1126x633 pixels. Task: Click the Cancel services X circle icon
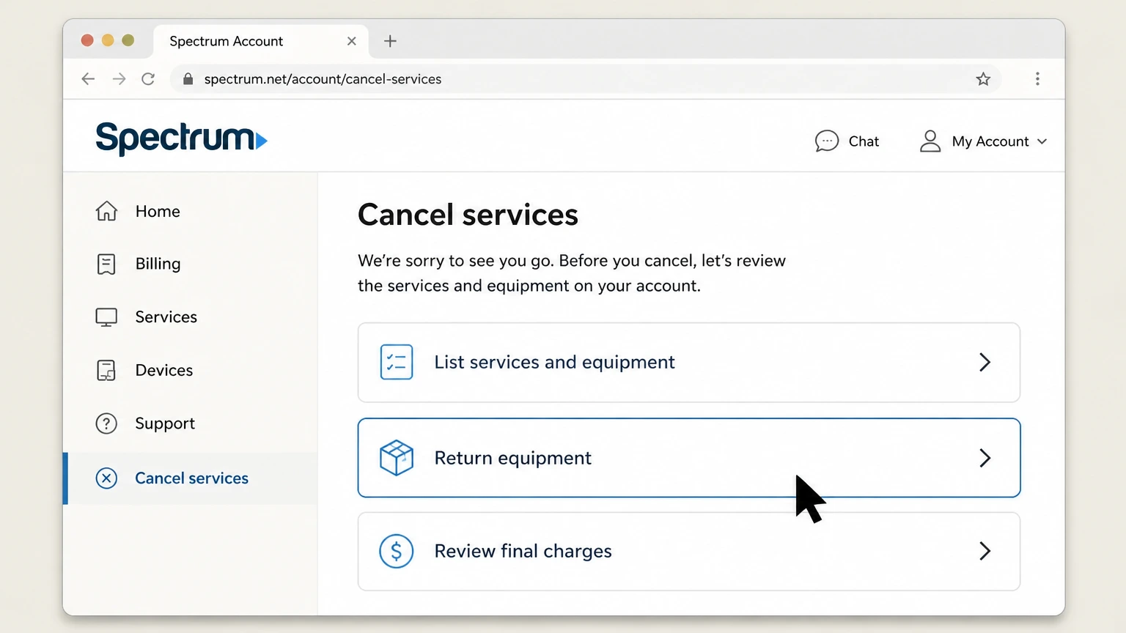[106, 478]
